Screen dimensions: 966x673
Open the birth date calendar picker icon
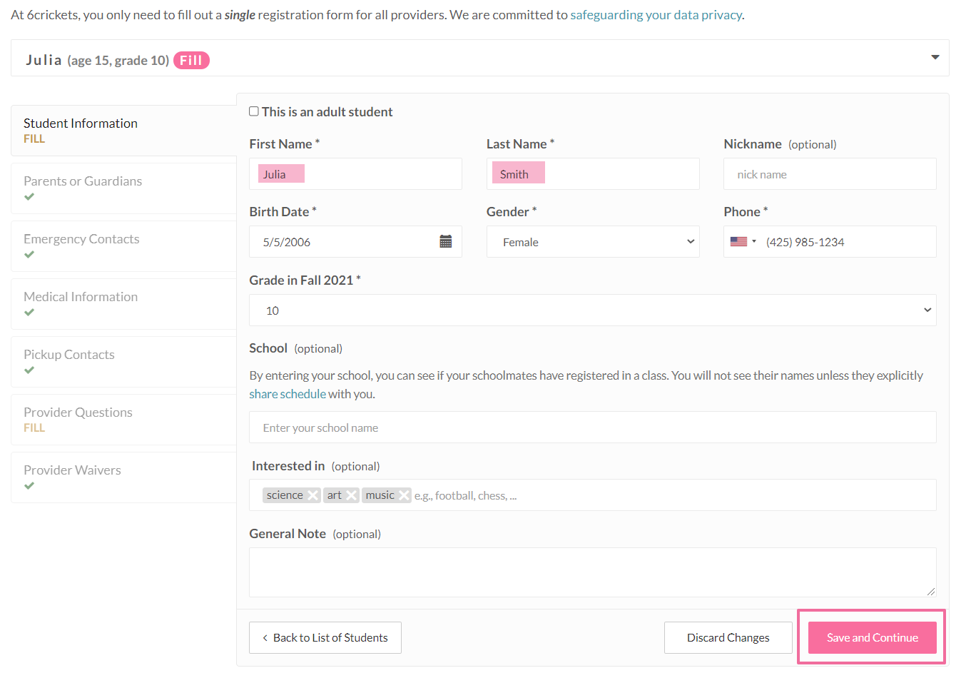pos(445,242)
